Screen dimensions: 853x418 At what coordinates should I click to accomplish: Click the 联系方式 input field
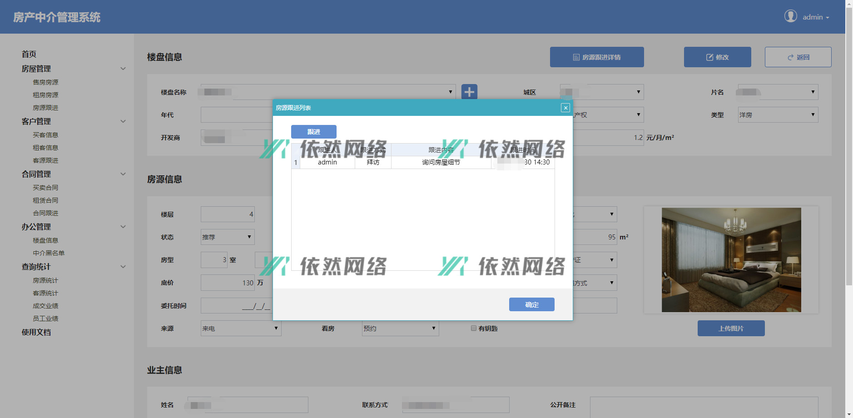[x=456, y=404]
